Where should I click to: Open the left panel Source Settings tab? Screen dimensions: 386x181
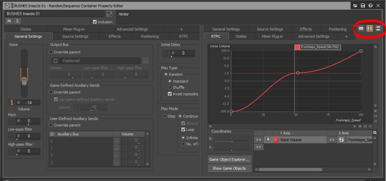point(75,36)
